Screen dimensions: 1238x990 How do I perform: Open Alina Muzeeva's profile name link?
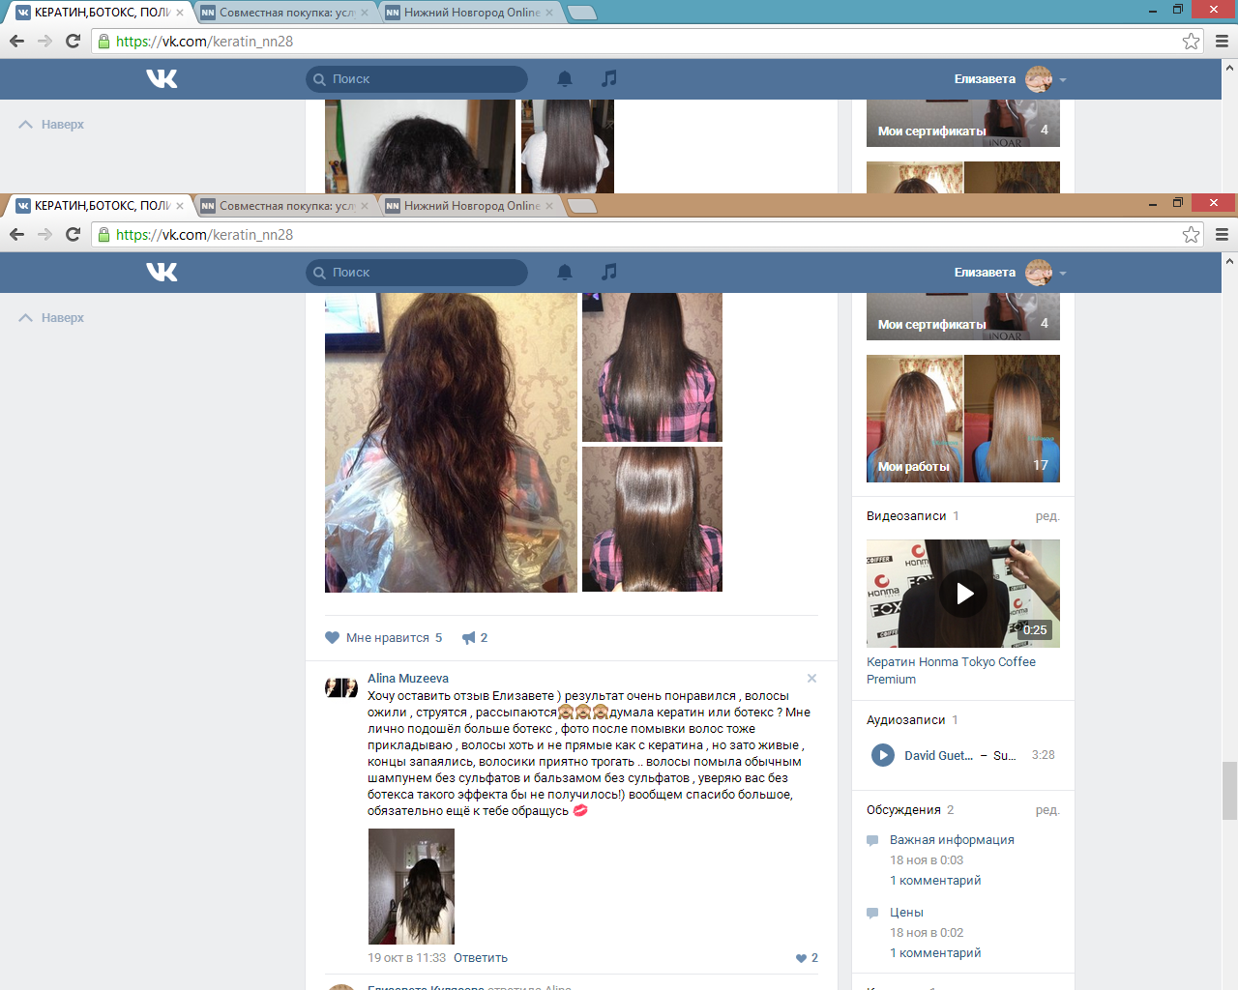click(408, 679)
